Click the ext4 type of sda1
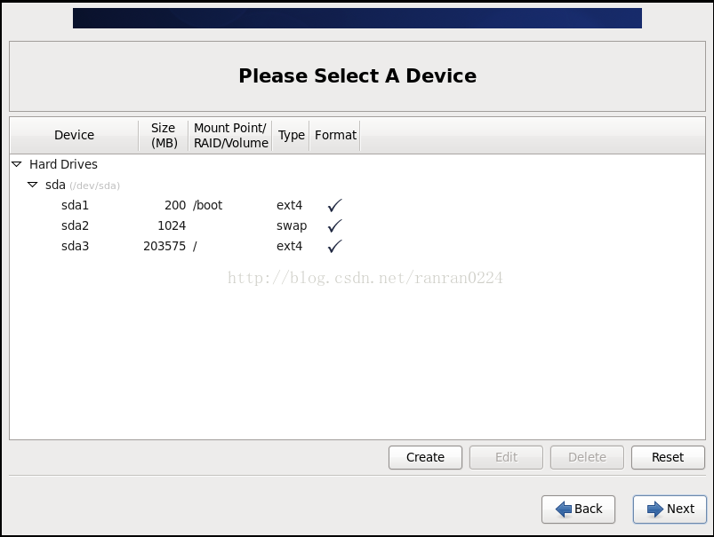This screenshot has width=714, height=537. (289, 205)
